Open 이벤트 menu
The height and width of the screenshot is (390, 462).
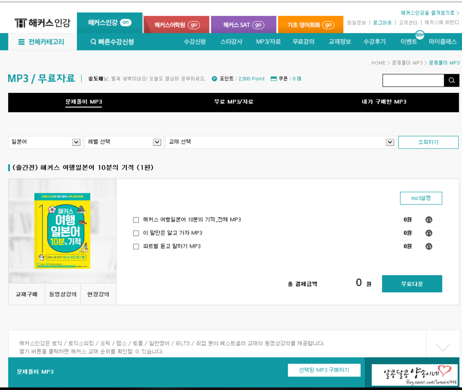(x=408, y=42)
